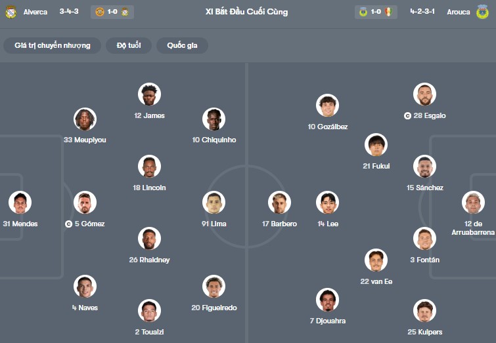Image resolution: width=496 pixels, height=343 pixels.
Task: Toggle the Giá trị chuyển nhượng filter
Action: coord(52,45)
